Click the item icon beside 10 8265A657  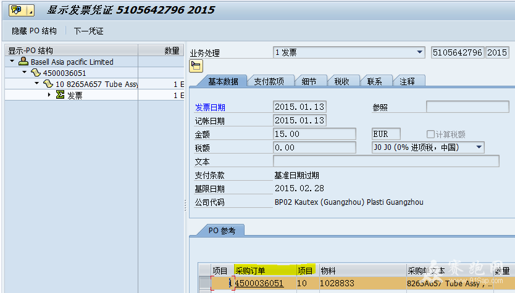pyautogui.click(x=48, y=84)
